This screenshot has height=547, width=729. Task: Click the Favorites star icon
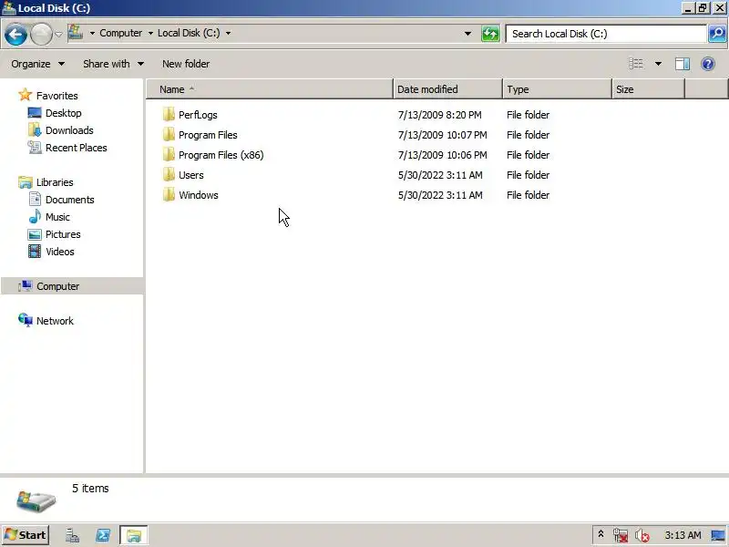click(x=25, y=95)
